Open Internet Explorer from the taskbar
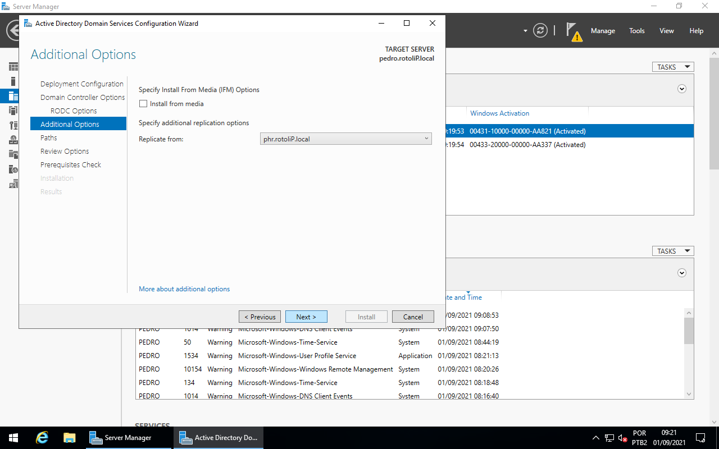The width and height of the screenshot is (719, 449). pyautogui.click(x=42, y=437)
